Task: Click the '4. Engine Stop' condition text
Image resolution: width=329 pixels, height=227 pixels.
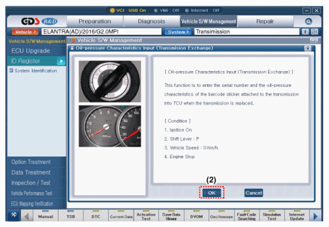Action: 179,156
